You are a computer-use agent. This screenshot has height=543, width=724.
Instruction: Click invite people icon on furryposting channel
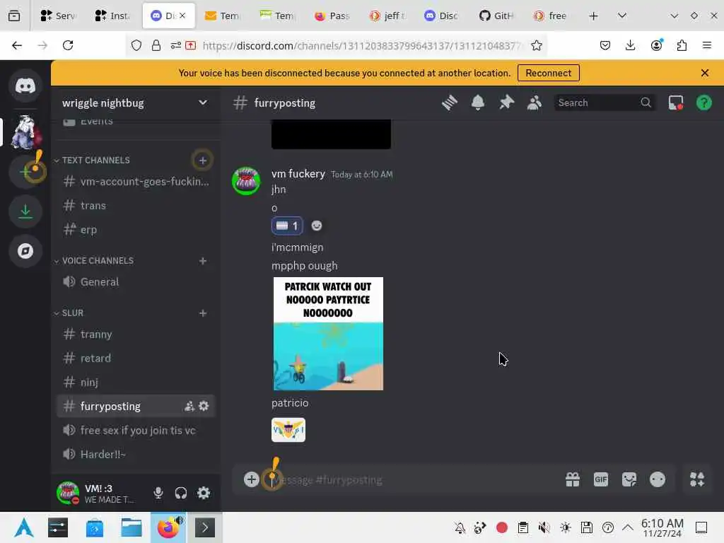(x=189, y=407)
